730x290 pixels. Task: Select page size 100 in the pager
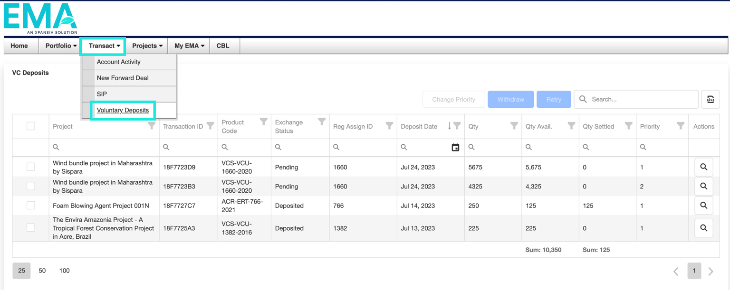[64, 271]
